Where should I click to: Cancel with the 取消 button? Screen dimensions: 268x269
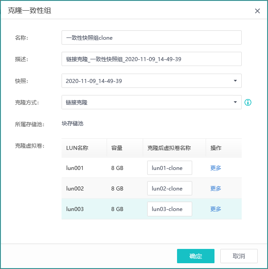(239, 256)
